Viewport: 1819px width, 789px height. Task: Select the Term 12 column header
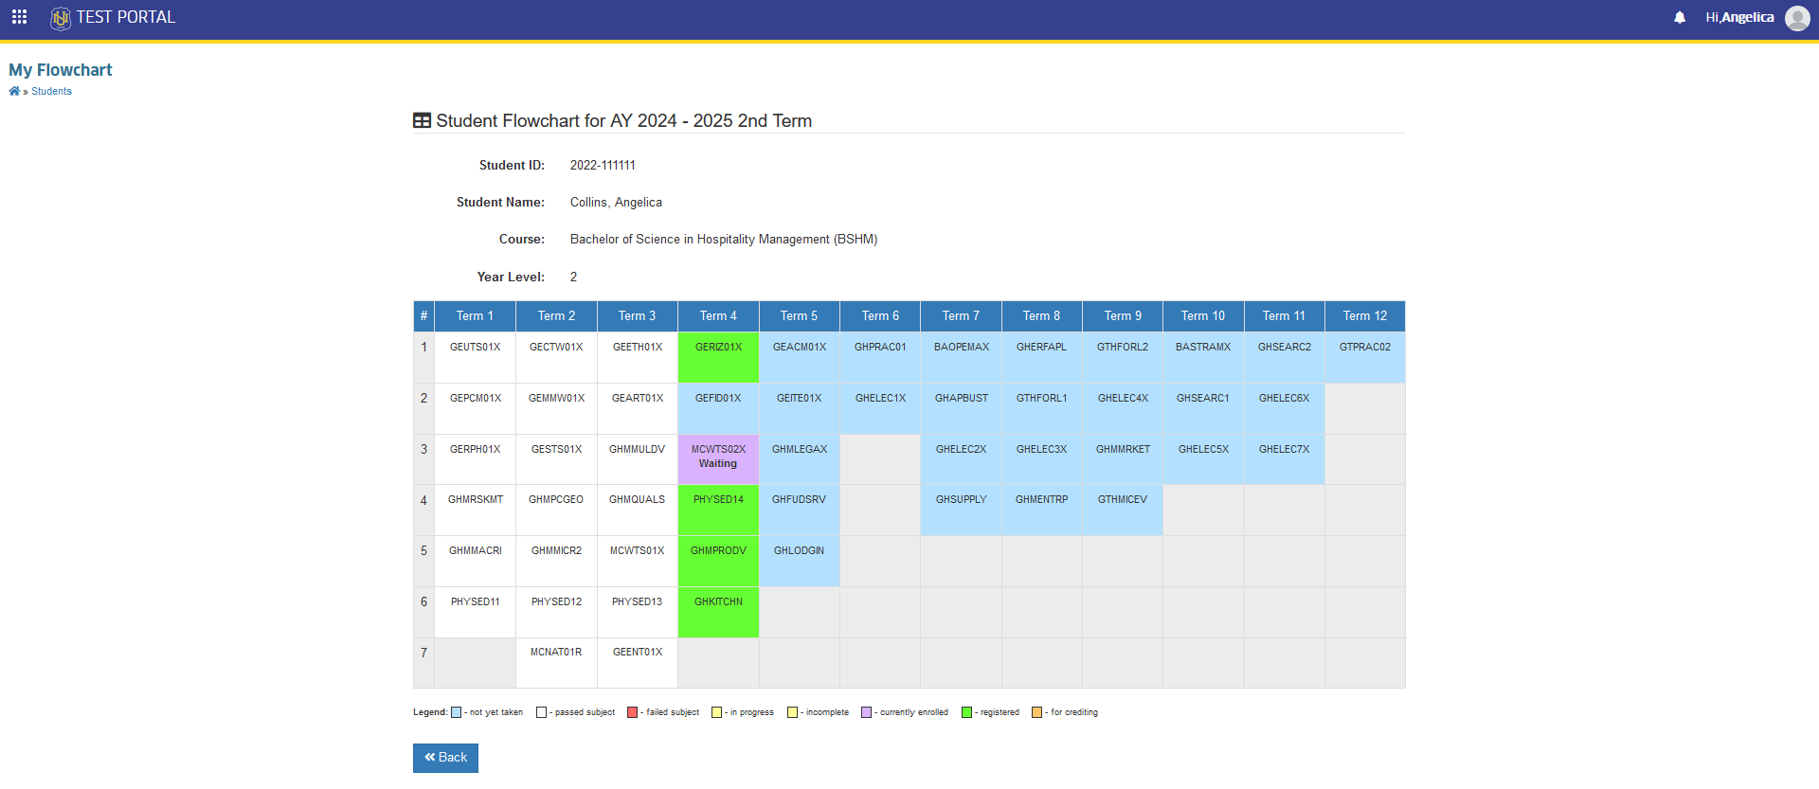(1365, 316)
